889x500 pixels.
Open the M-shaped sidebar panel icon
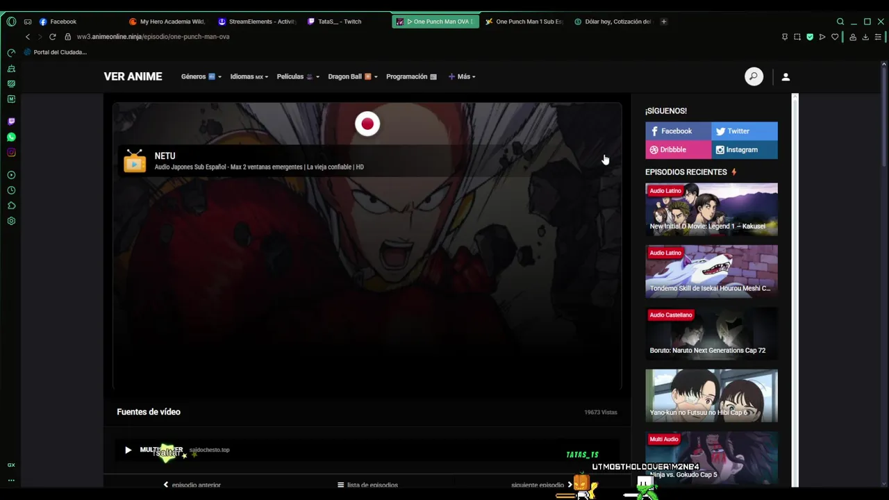(x=11, y=99)
